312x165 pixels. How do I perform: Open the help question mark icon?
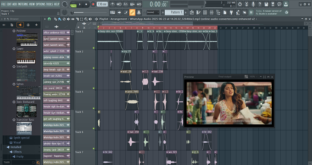point(260,4)
